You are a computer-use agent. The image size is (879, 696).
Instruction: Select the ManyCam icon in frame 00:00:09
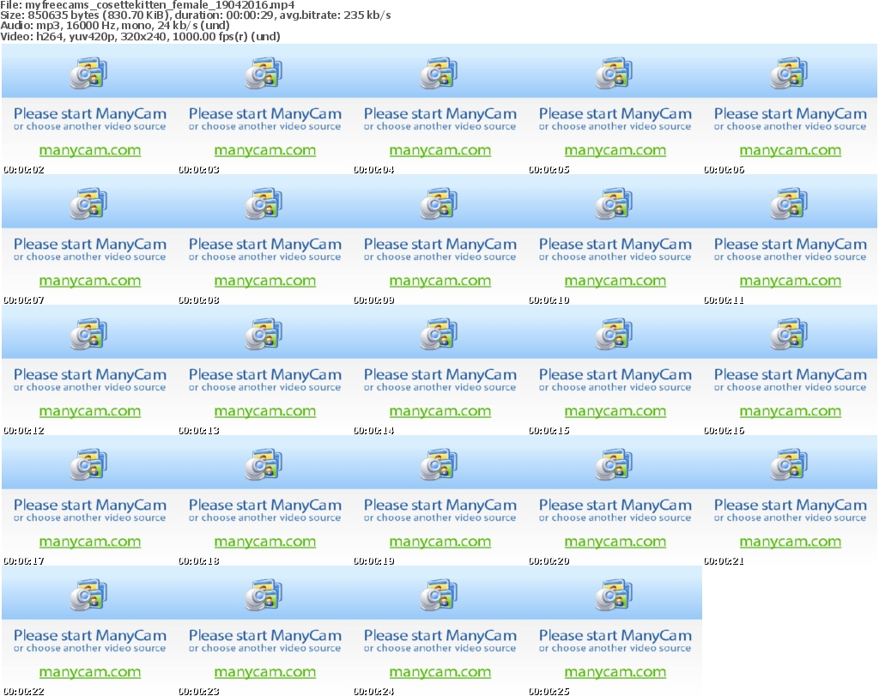[x=439, y=203]
